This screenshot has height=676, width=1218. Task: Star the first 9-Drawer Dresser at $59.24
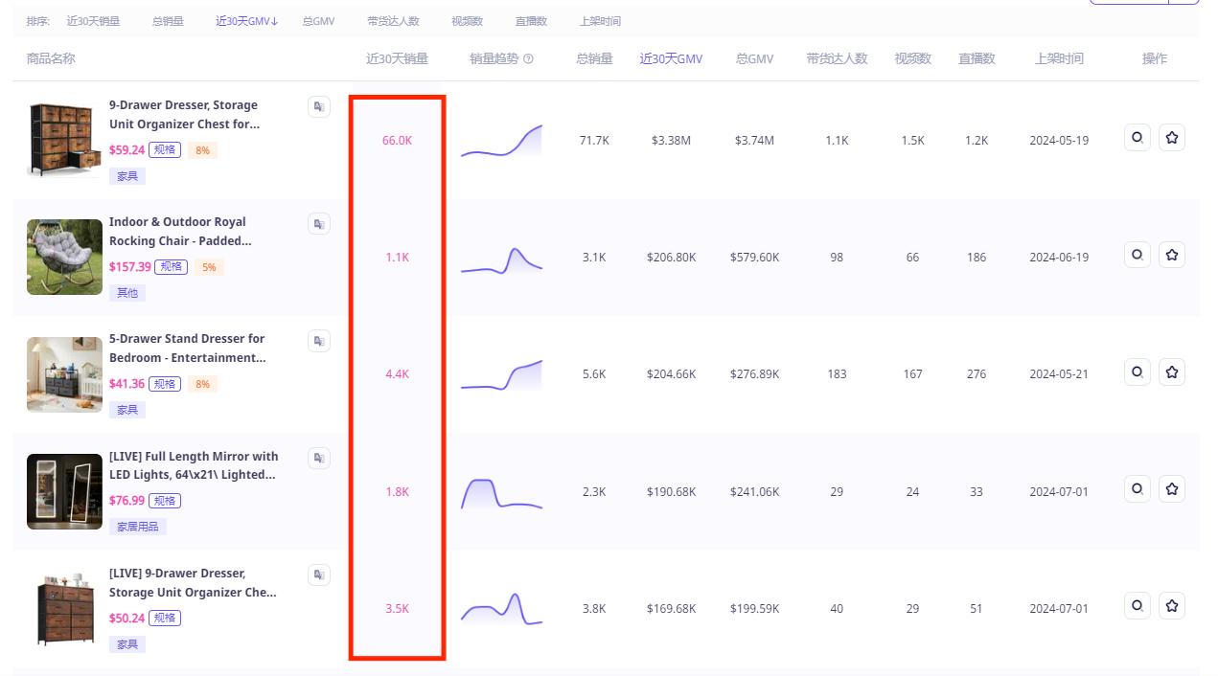[x=1171, y=138]
